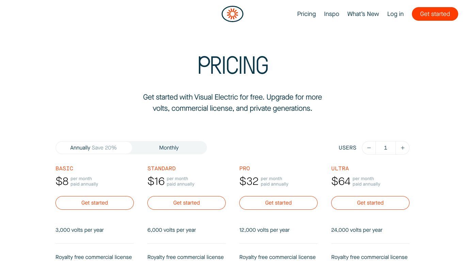Click the orange Get started header button
Screen dimensions: 465x261
[x=435, y=14]
